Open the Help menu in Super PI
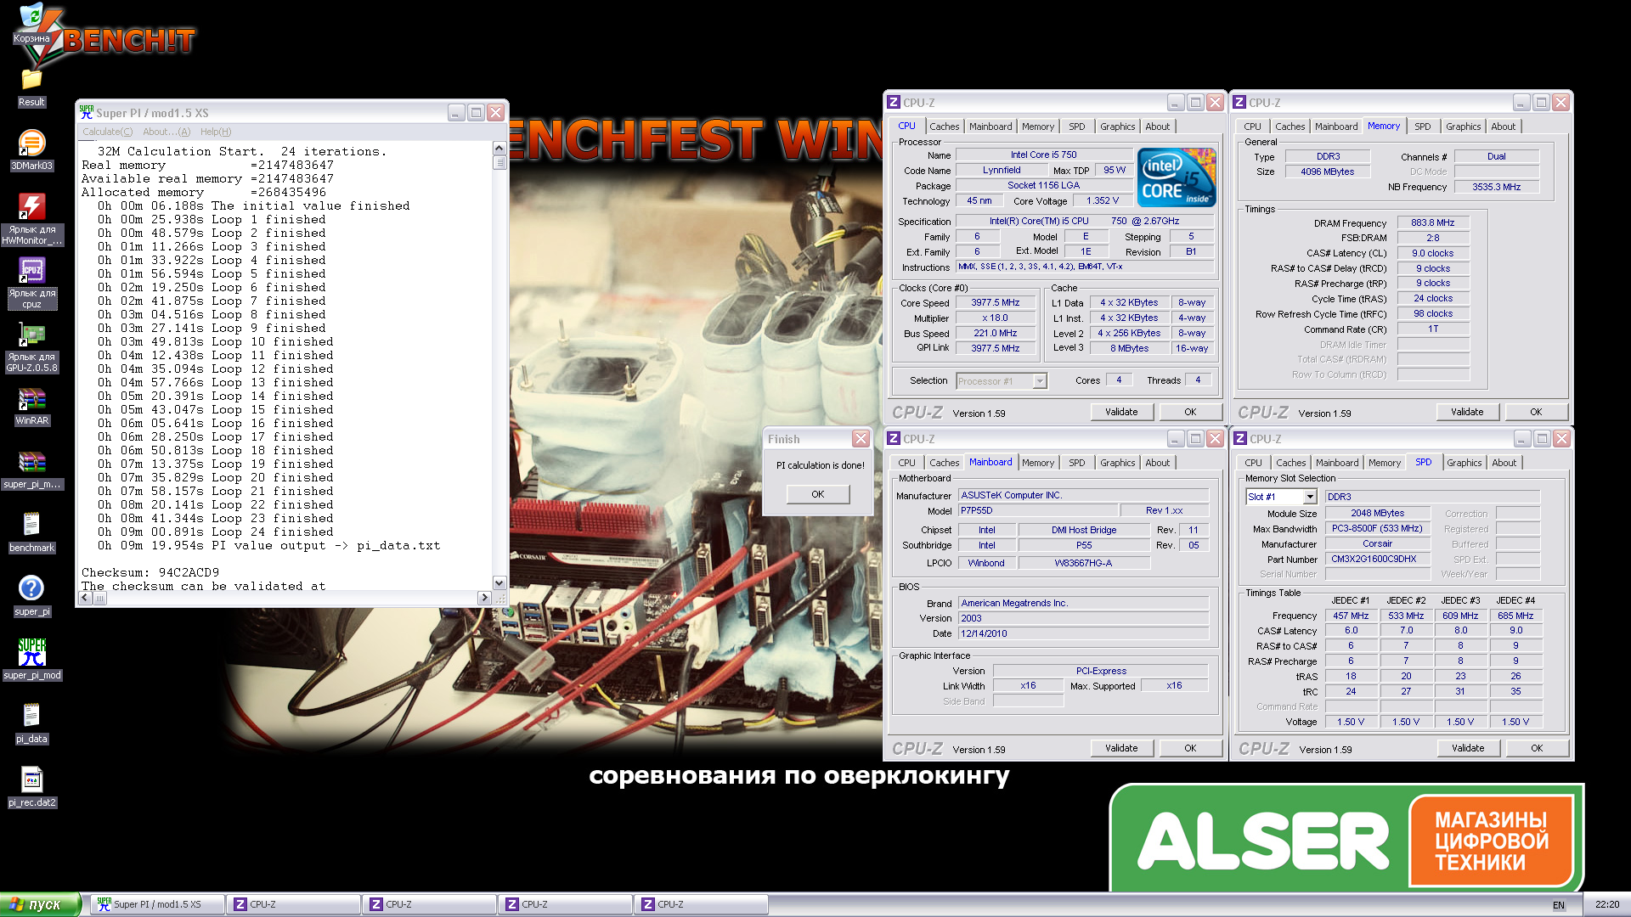The image size is (1631, 917). coord(216,132)
